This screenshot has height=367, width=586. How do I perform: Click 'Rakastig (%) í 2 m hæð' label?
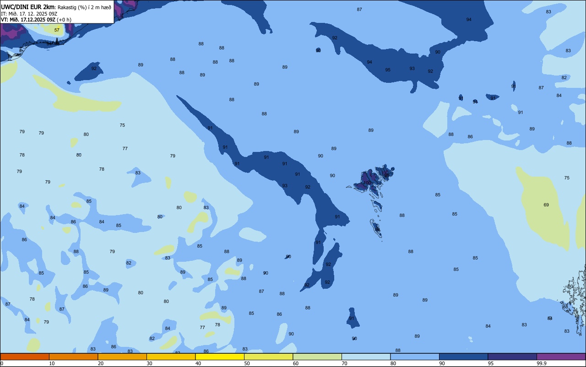[x=84, y=7]
